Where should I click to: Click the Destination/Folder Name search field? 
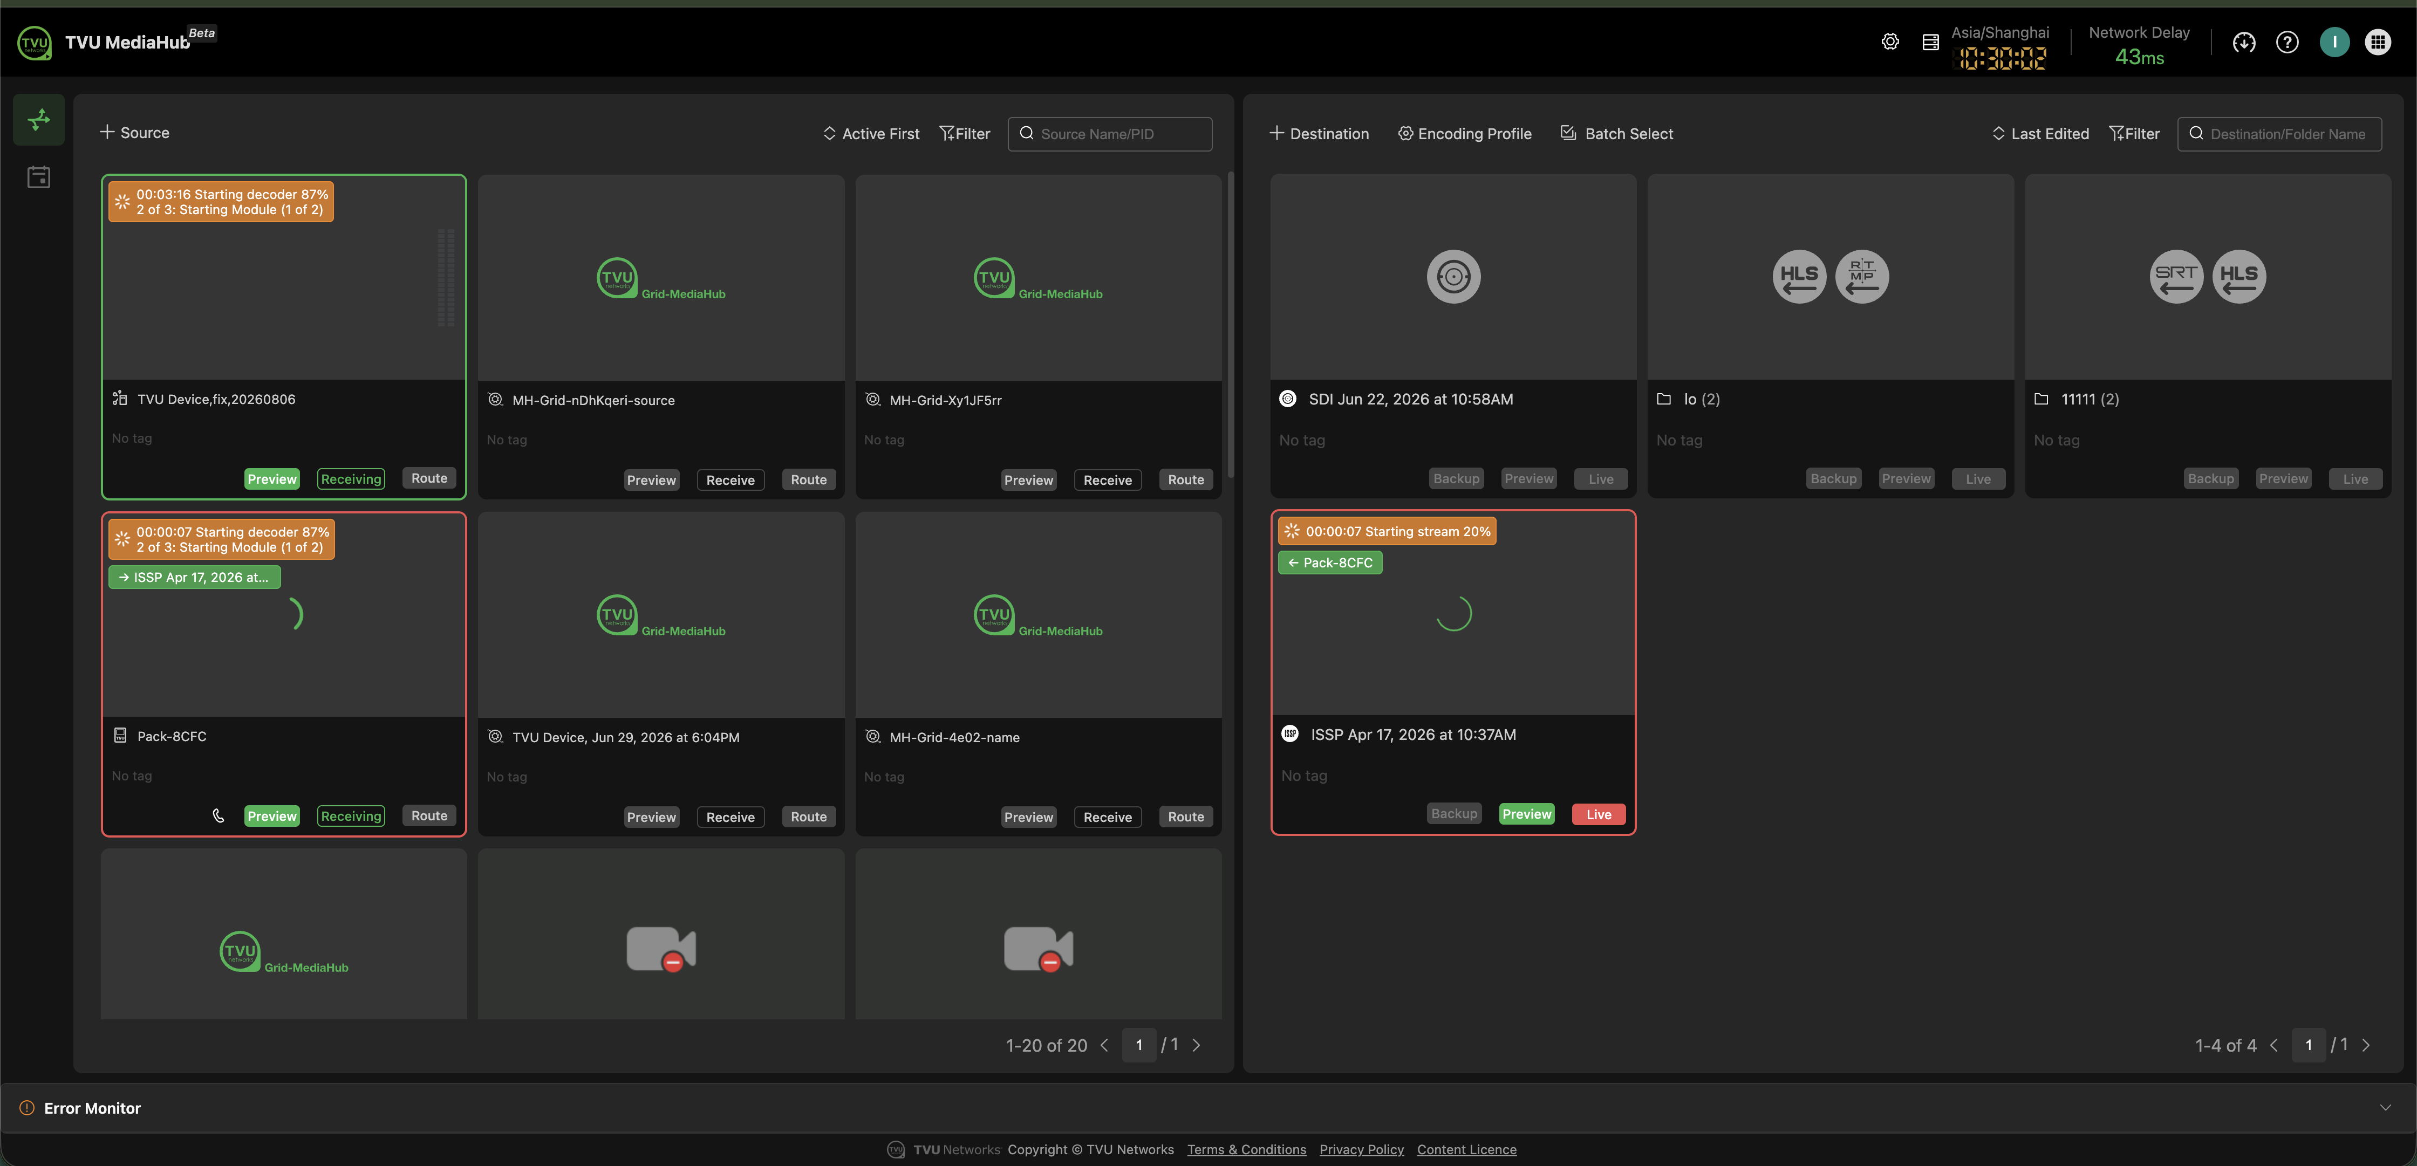pos(2279,133)
